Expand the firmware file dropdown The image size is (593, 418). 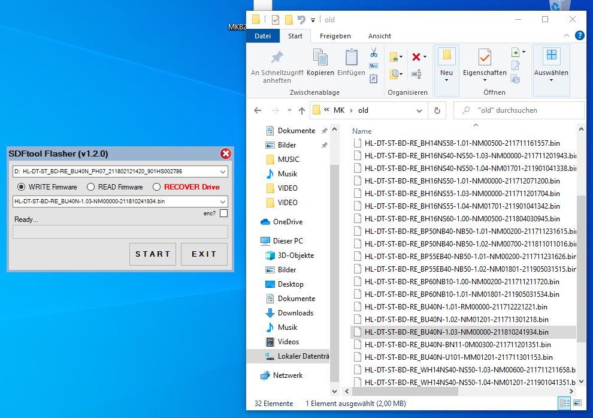[223, 202]
